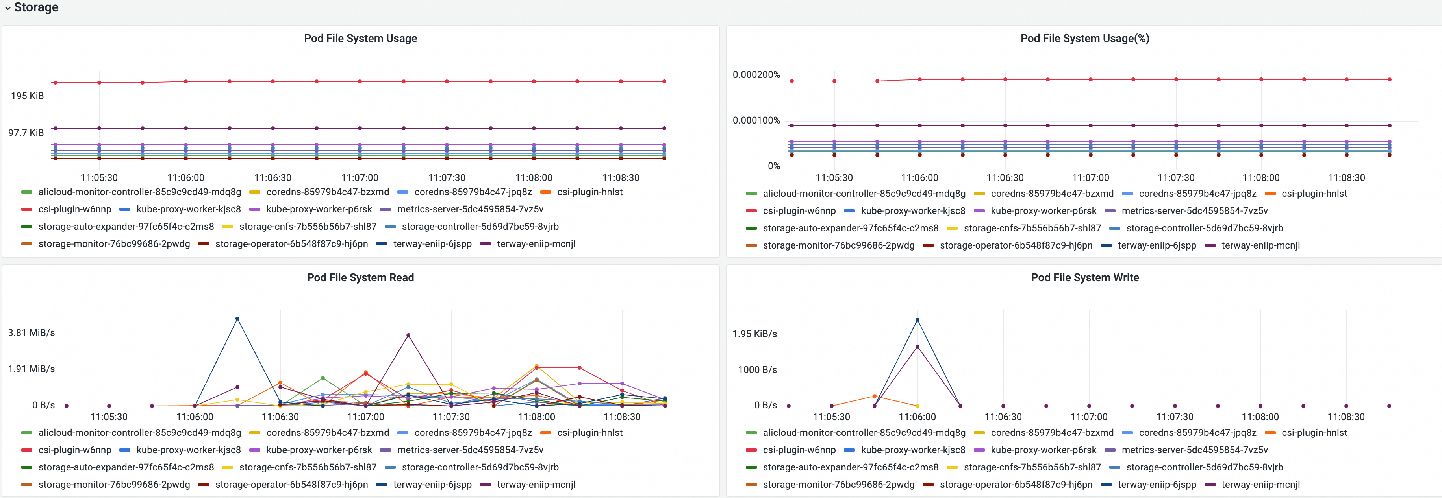The height and width of the screenshot is (498, 1442).
Task: Click dark green storage-auto-expander swatch in Read legend
Action: pos(26,468)
